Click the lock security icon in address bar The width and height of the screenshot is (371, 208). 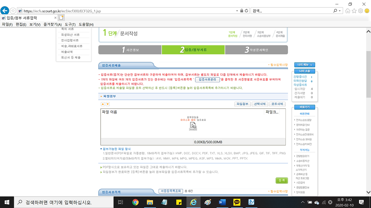pyautogui.click(x=242, y=11)
